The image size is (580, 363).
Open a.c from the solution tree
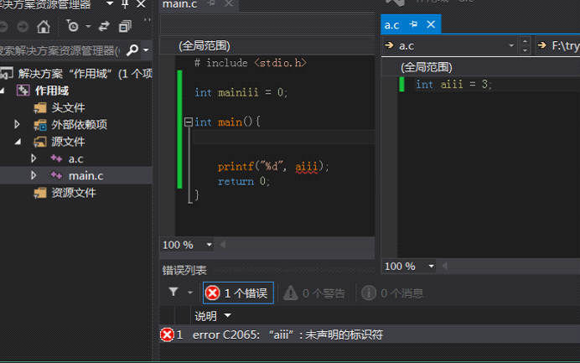[75, 159]
